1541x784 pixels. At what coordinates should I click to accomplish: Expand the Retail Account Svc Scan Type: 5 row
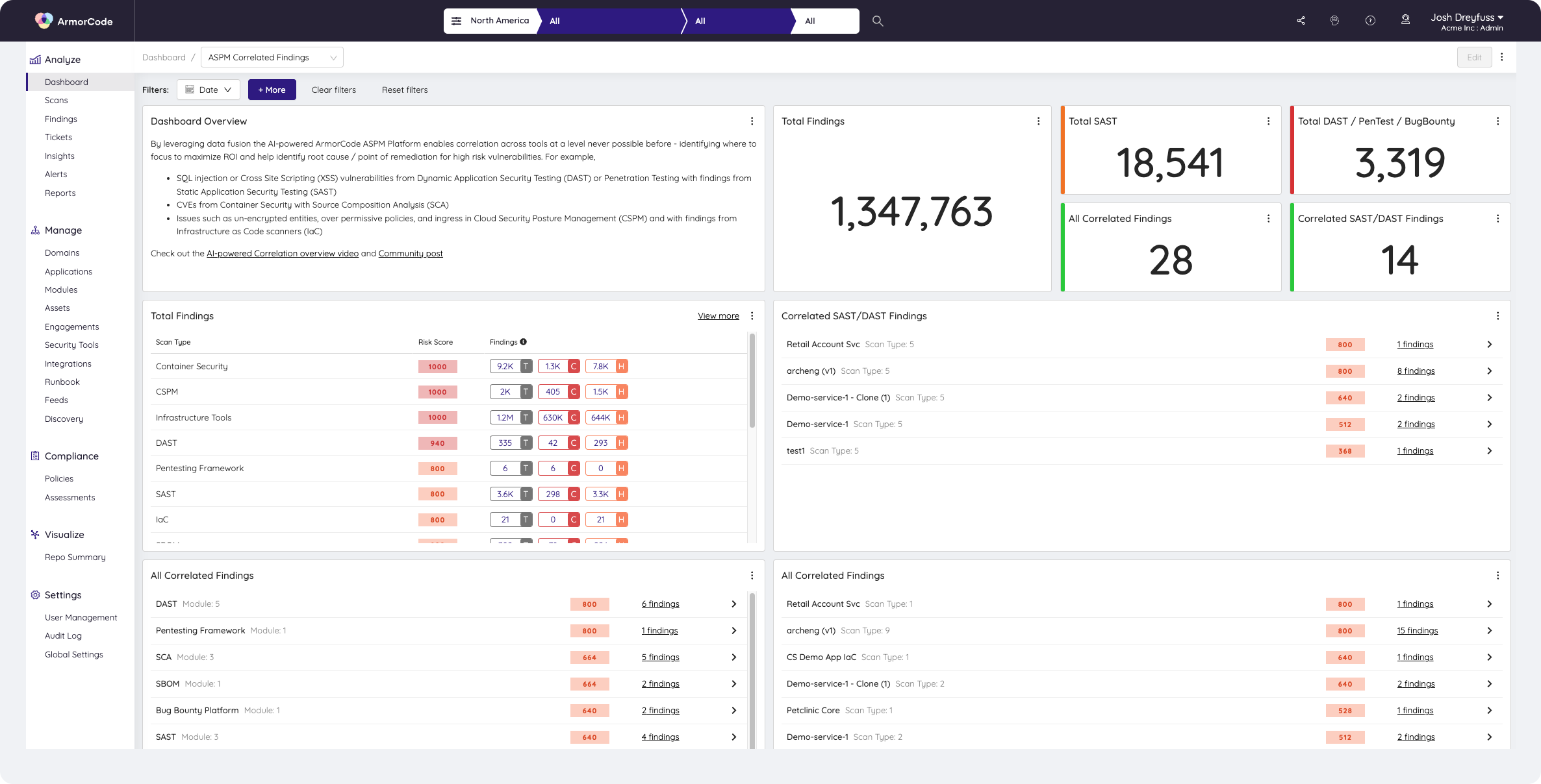pyautogui.click(x=1490, y=345)
